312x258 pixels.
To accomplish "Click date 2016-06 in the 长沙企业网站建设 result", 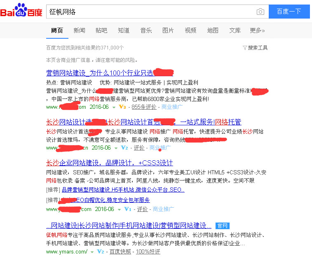I will (x=104, y=209).
